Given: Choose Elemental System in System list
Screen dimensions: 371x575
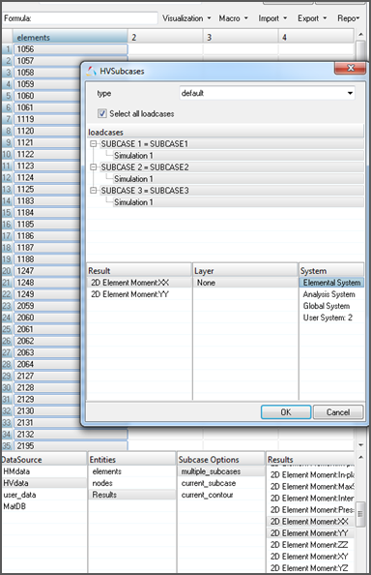Looking at the screenshot, I should pyautogui.click(x=331, y=283).
